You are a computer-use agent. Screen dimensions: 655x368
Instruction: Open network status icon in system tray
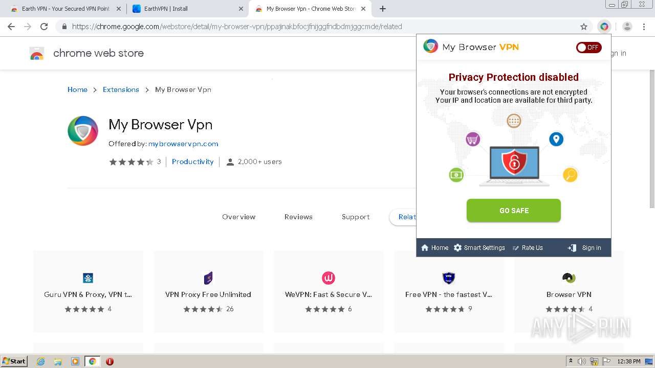point(594,361)
